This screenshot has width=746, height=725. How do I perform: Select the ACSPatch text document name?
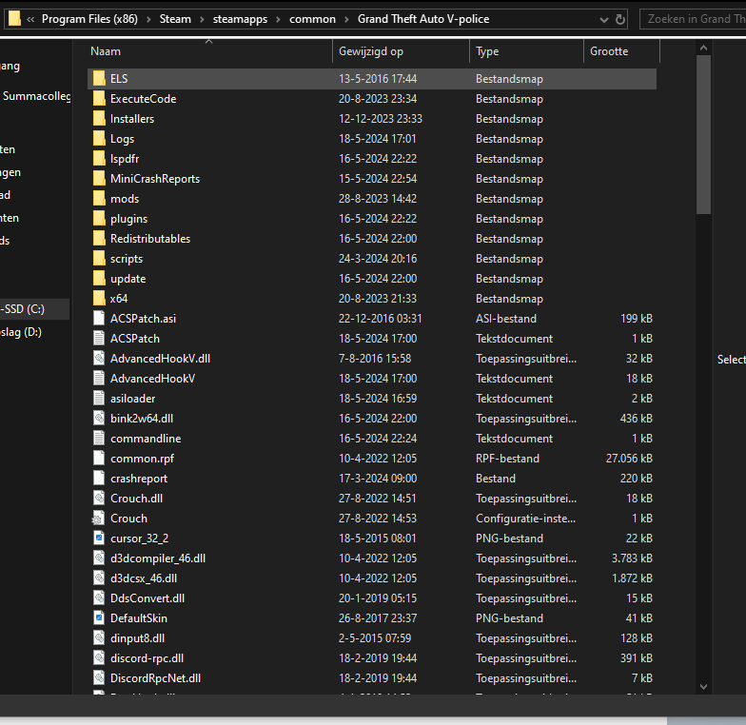(135, 339)
